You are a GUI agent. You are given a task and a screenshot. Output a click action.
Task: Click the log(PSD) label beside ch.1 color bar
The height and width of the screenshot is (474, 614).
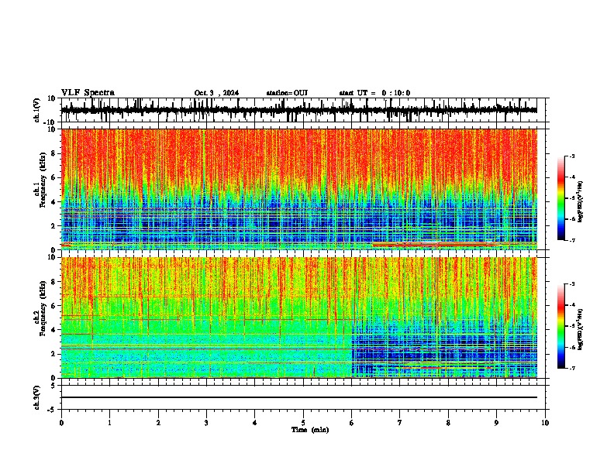point(581,201)
